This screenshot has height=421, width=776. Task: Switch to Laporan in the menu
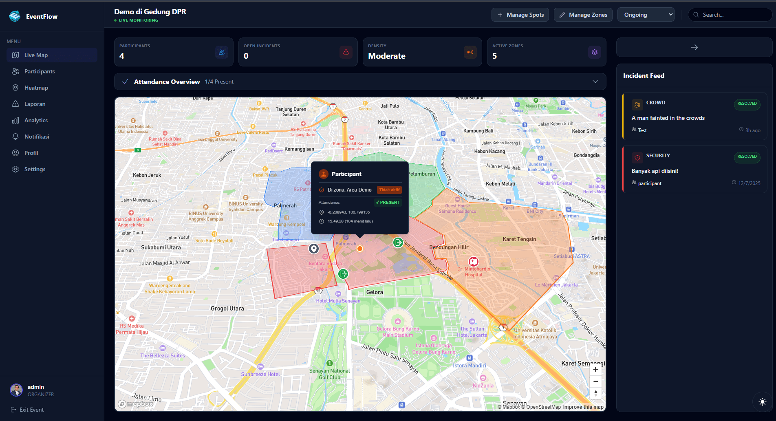click(34, 104)
